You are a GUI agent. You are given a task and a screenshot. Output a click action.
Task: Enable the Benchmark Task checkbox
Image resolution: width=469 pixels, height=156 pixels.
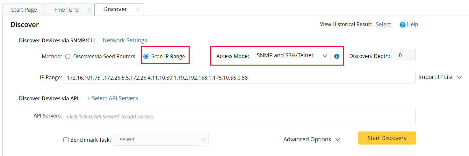(x=66, y=139)
